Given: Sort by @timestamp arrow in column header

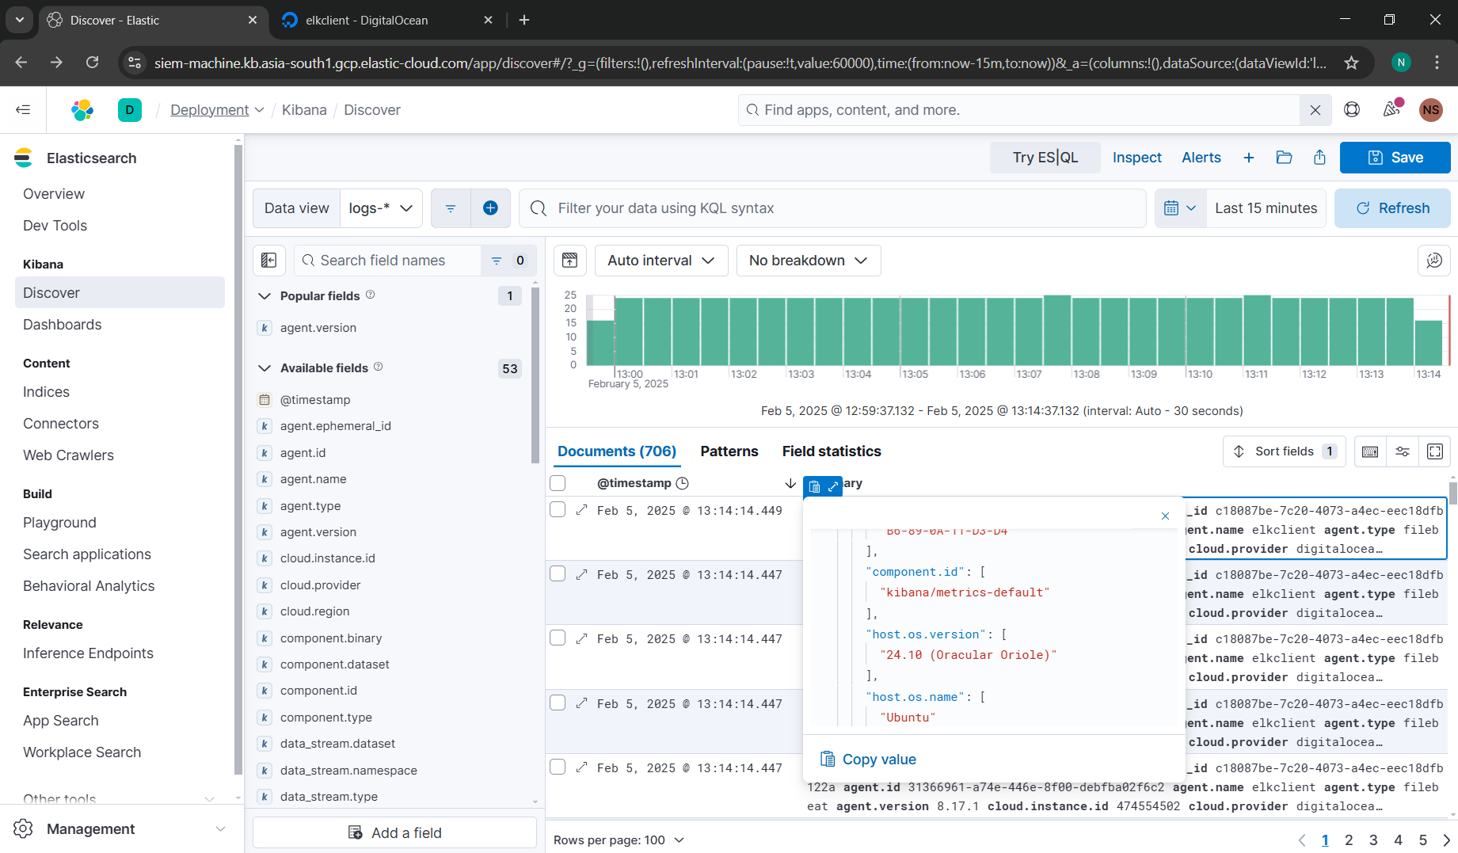Looking at the screenshot, I should click(790, 483).
